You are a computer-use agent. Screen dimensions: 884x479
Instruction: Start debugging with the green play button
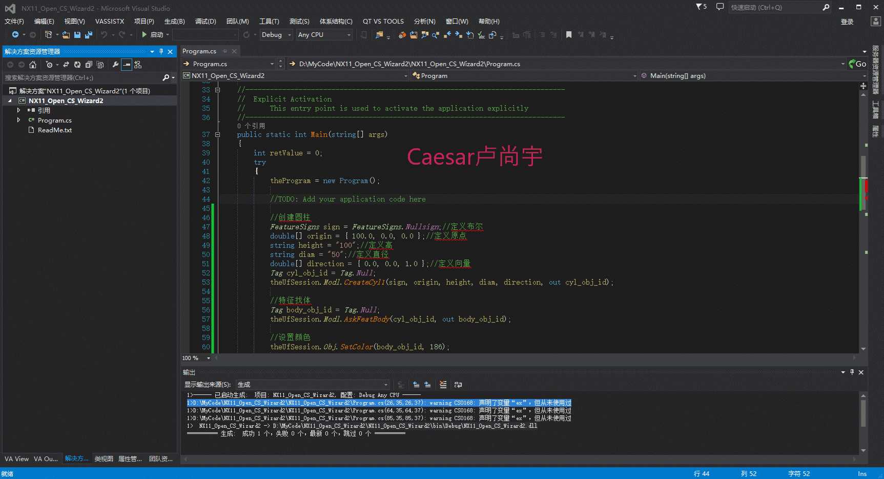(x=145, y=35)
